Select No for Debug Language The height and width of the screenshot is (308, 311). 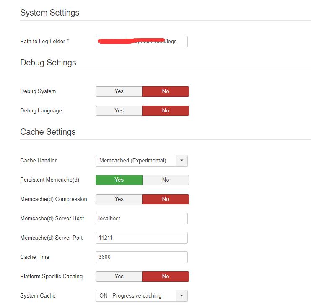click(166, 111)
